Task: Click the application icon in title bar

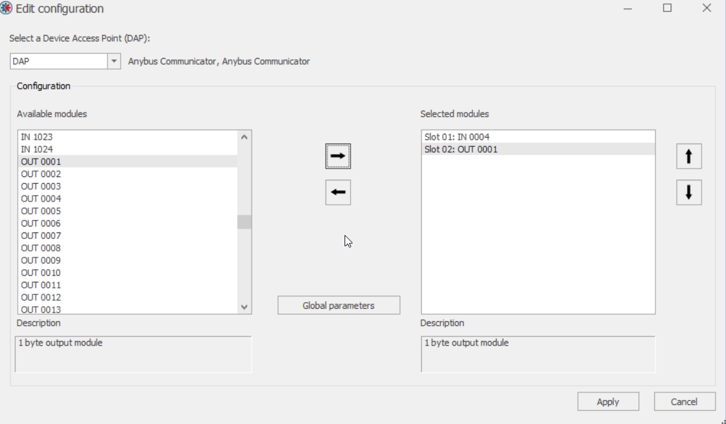Action: click(x=6, y=9)
